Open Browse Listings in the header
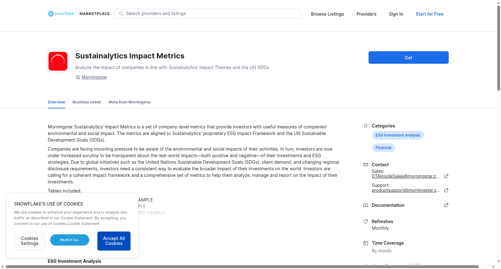 [327, 14]
